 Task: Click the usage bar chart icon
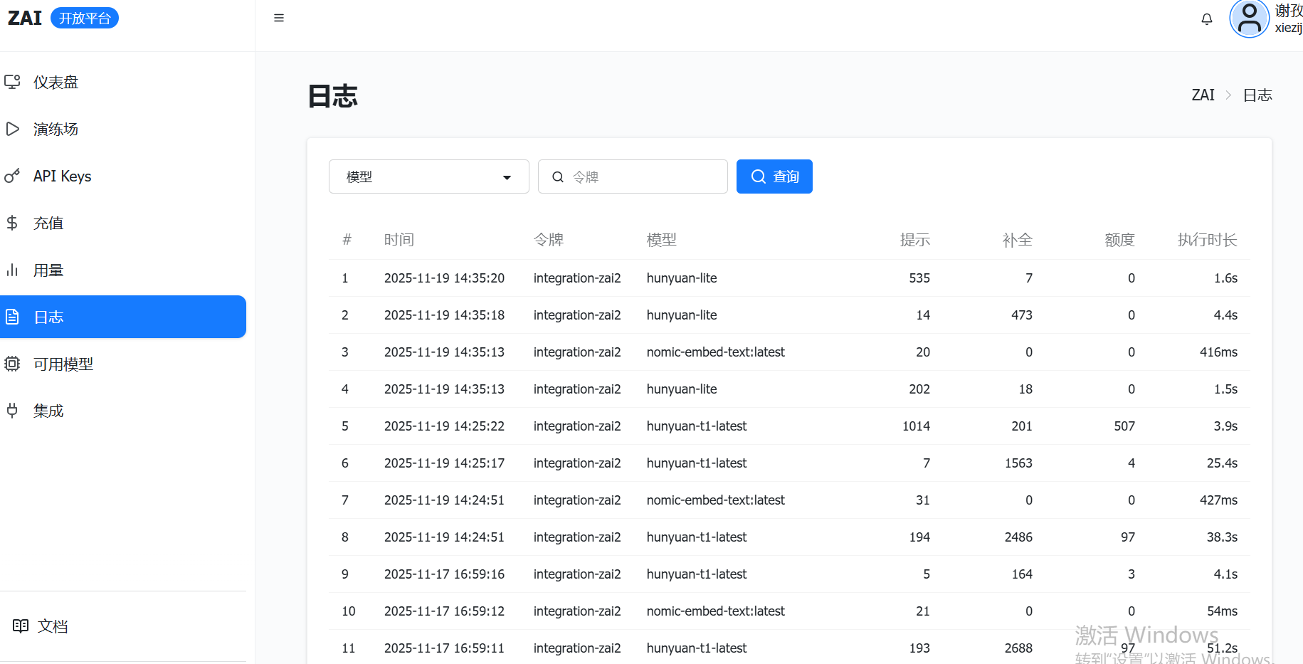(12, 270)
